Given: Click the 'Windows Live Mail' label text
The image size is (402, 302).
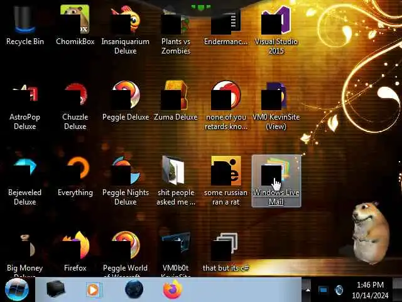Looking at the screenshot, I should 276,197.
